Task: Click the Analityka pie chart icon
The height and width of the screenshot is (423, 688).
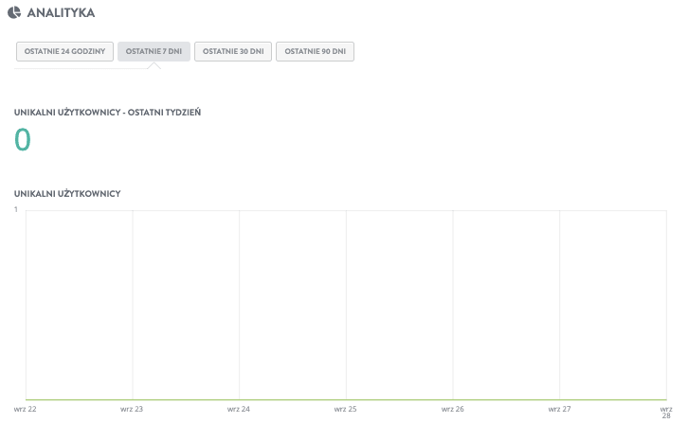Action: click(x=15, y=13)
